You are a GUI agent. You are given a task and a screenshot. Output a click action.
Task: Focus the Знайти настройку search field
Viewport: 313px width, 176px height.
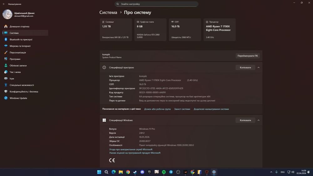click(156, 4)
